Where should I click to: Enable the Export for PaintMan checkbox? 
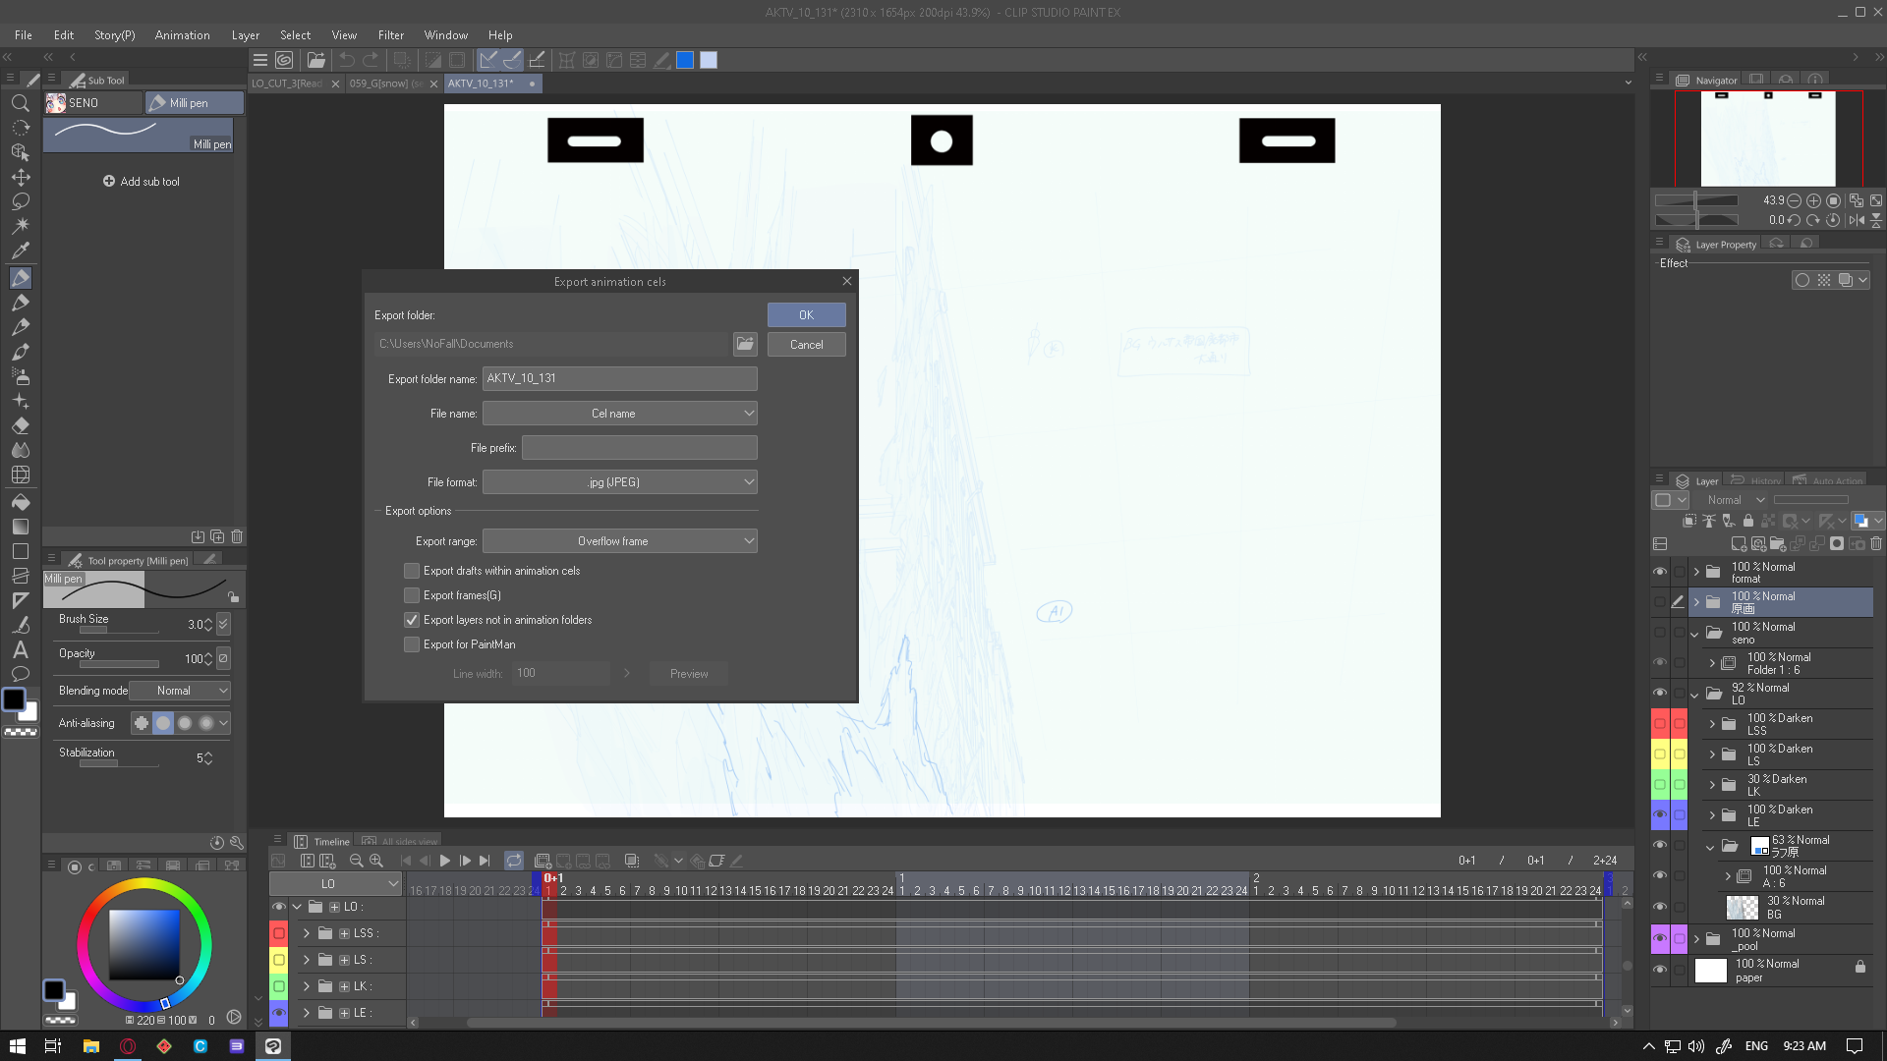tap(412, 644)
